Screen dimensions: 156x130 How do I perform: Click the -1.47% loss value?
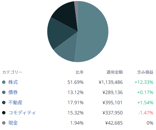[x=146, y=113]
